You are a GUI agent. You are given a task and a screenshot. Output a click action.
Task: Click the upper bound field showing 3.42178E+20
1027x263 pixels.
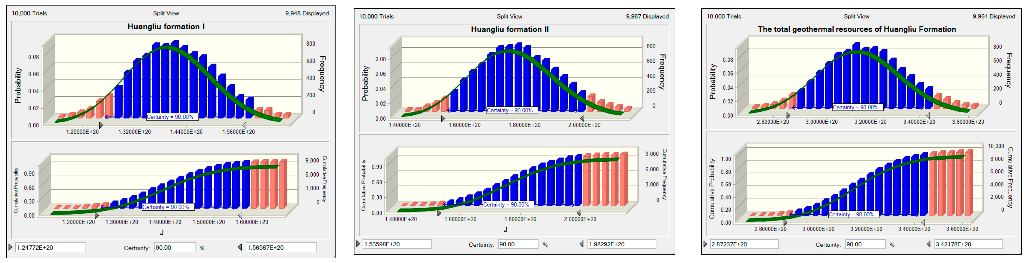(968, 244)
